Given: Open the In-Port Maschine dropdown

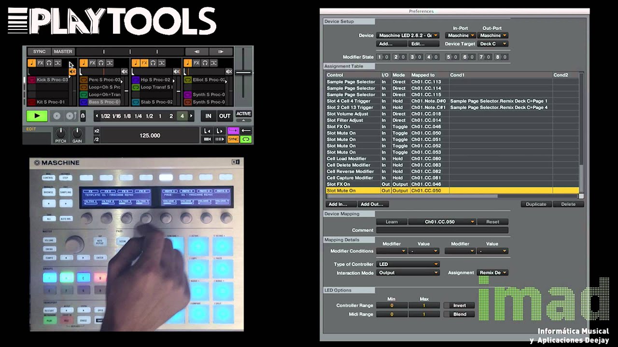Looking at the screenshot, I should (x=461, y=35).
